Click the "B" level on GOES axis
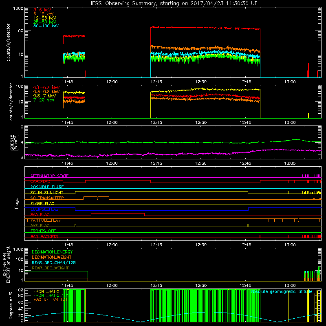 (22, 143)
